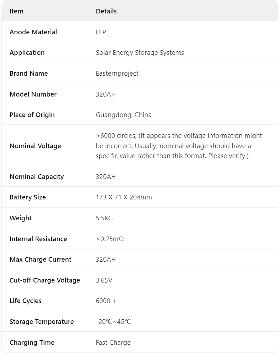280x355 pixels.
Task: Select the Anode Material row label
Action: [33, 32]
